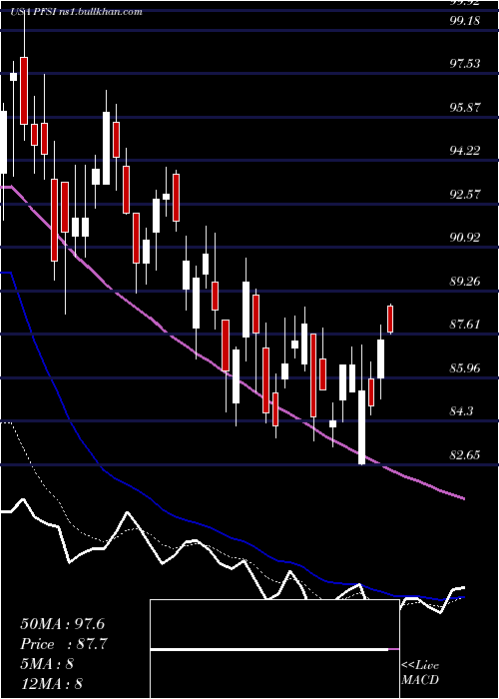Click the 84.3 price axis label
The width and height of the screenshot is (499, 699).
tap(461, 411)
